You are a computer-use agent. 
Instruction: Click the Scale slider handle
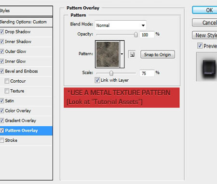111,73
